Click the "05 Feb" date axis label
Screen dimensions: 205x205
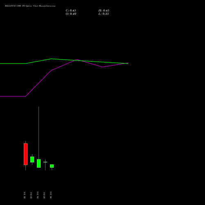[x=44, y=195]
